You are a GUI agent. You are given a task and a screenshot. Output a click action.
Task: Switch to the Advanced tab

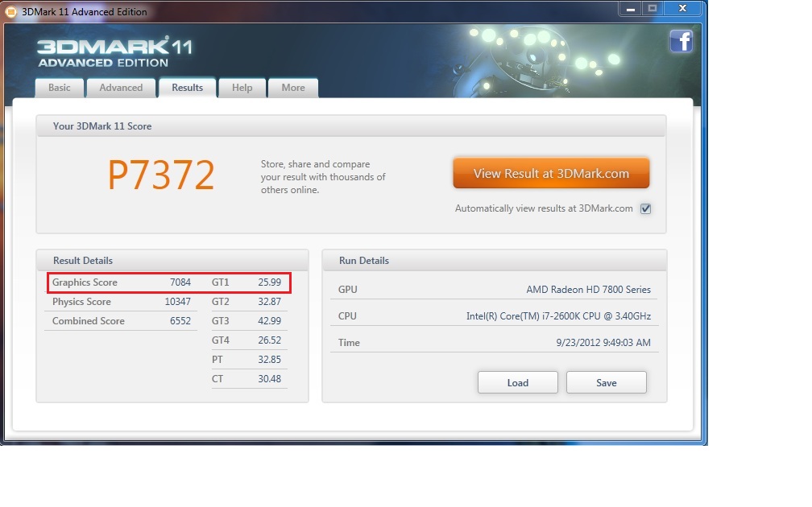121,88
